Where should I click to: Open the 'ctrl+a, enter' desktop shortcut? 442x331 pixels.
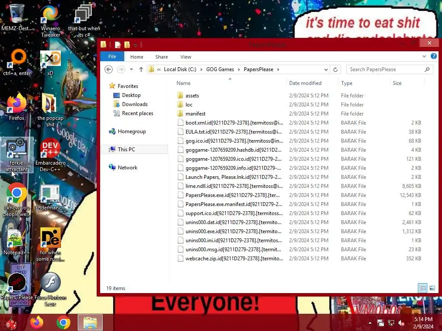(17, 62)
